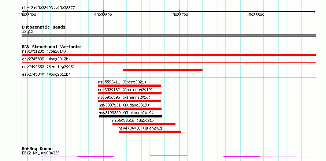This screenshot has width=326, height=161.
Task: Open variant label nsv6038516 (Wu2021)
Action: (x=133, y=120)
